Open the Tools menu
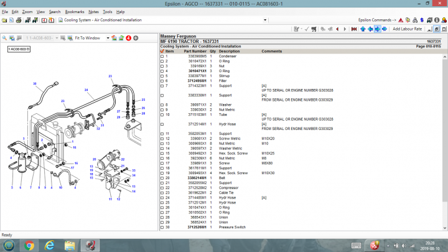This screenshot has height=252, width=448. (108, 11)
